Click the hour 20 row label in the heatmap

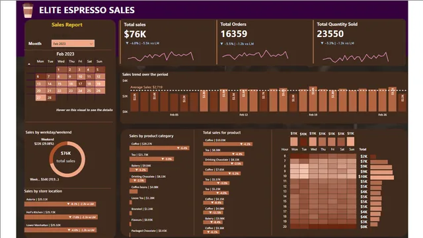(x=285, y=227)
